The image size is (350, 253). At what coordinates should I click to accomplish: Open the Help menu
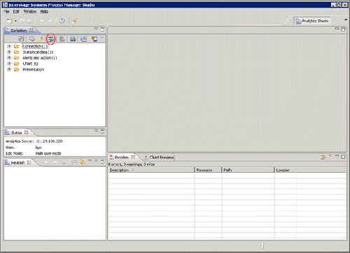pos(44,11)
